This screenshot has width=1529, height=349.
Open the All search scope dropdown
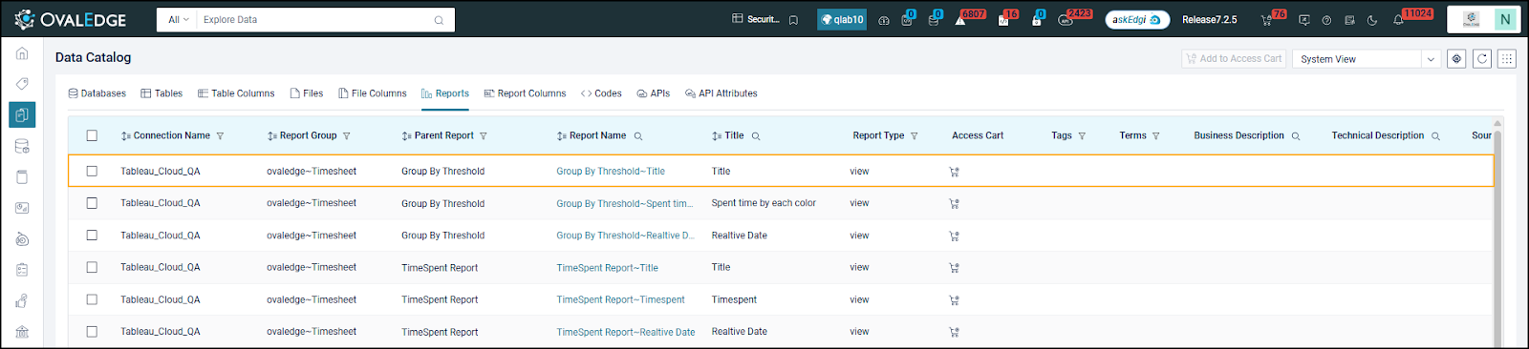pos(179,20)
